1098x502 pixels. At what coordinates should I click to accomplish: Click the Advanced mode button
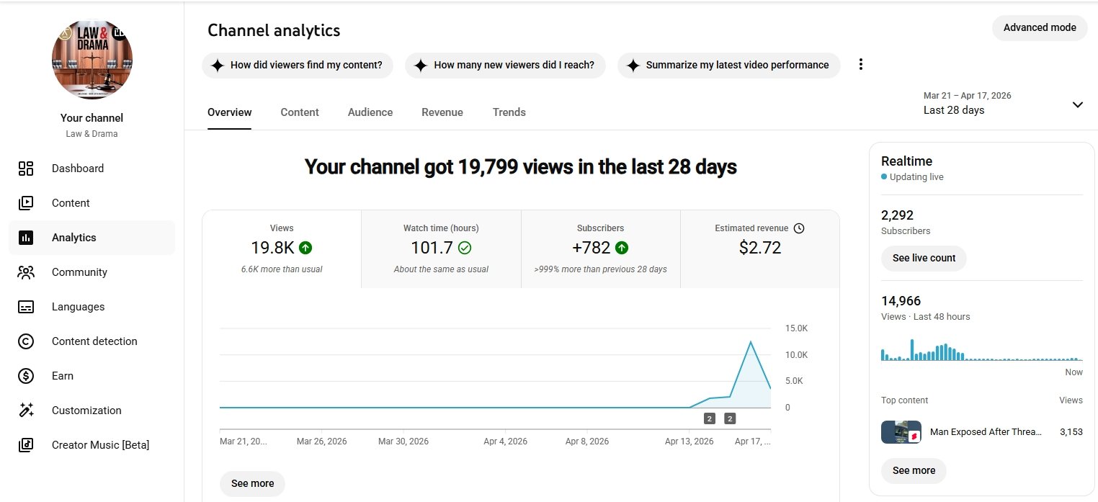[1039, 28]
